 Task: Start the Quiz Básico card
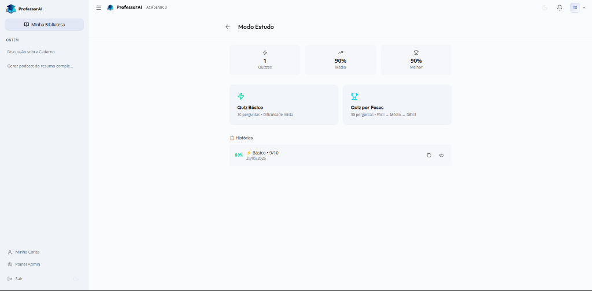coord(283,105)
